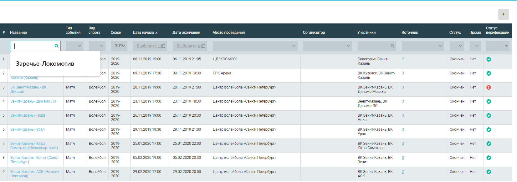Open the Зенит-Казань - Урал link
Image resolution: width=517 pixels, height=182 pixels.
pos(27,129)
